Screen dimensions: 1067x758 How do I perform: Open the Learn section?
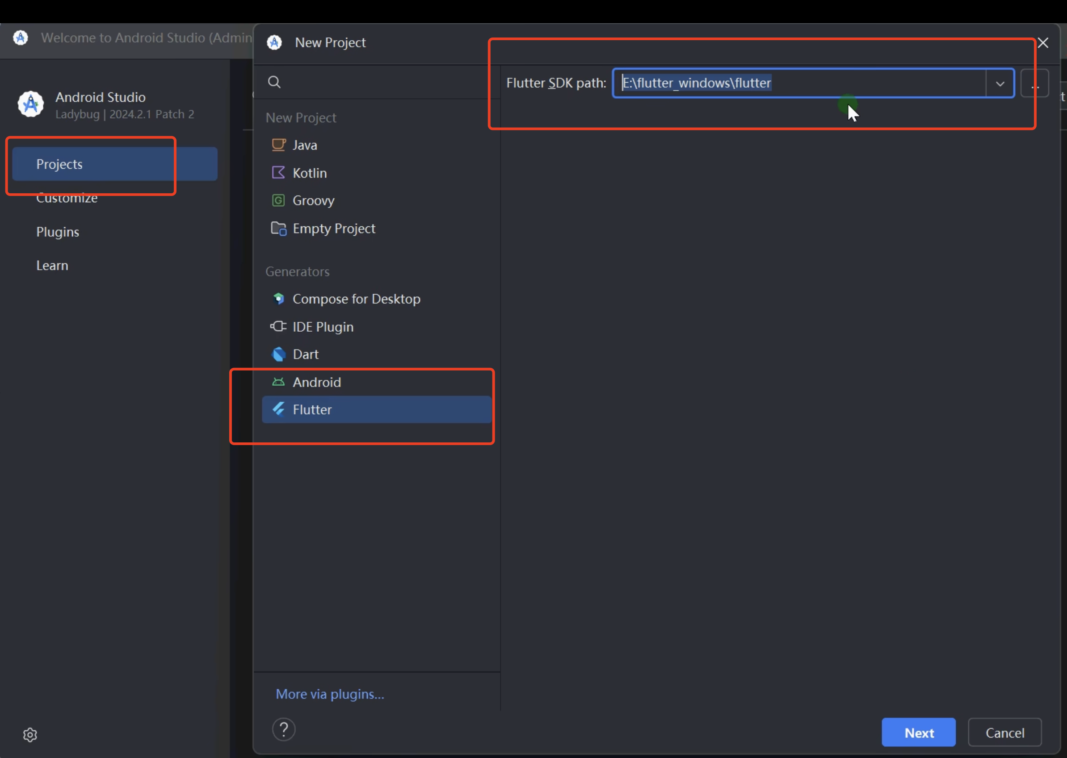coord(52,266)
